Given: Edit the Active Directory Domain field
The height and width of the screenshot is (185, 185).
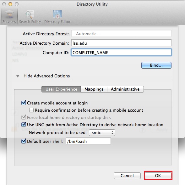Looking at the screenshot, I should coord(121,43).
